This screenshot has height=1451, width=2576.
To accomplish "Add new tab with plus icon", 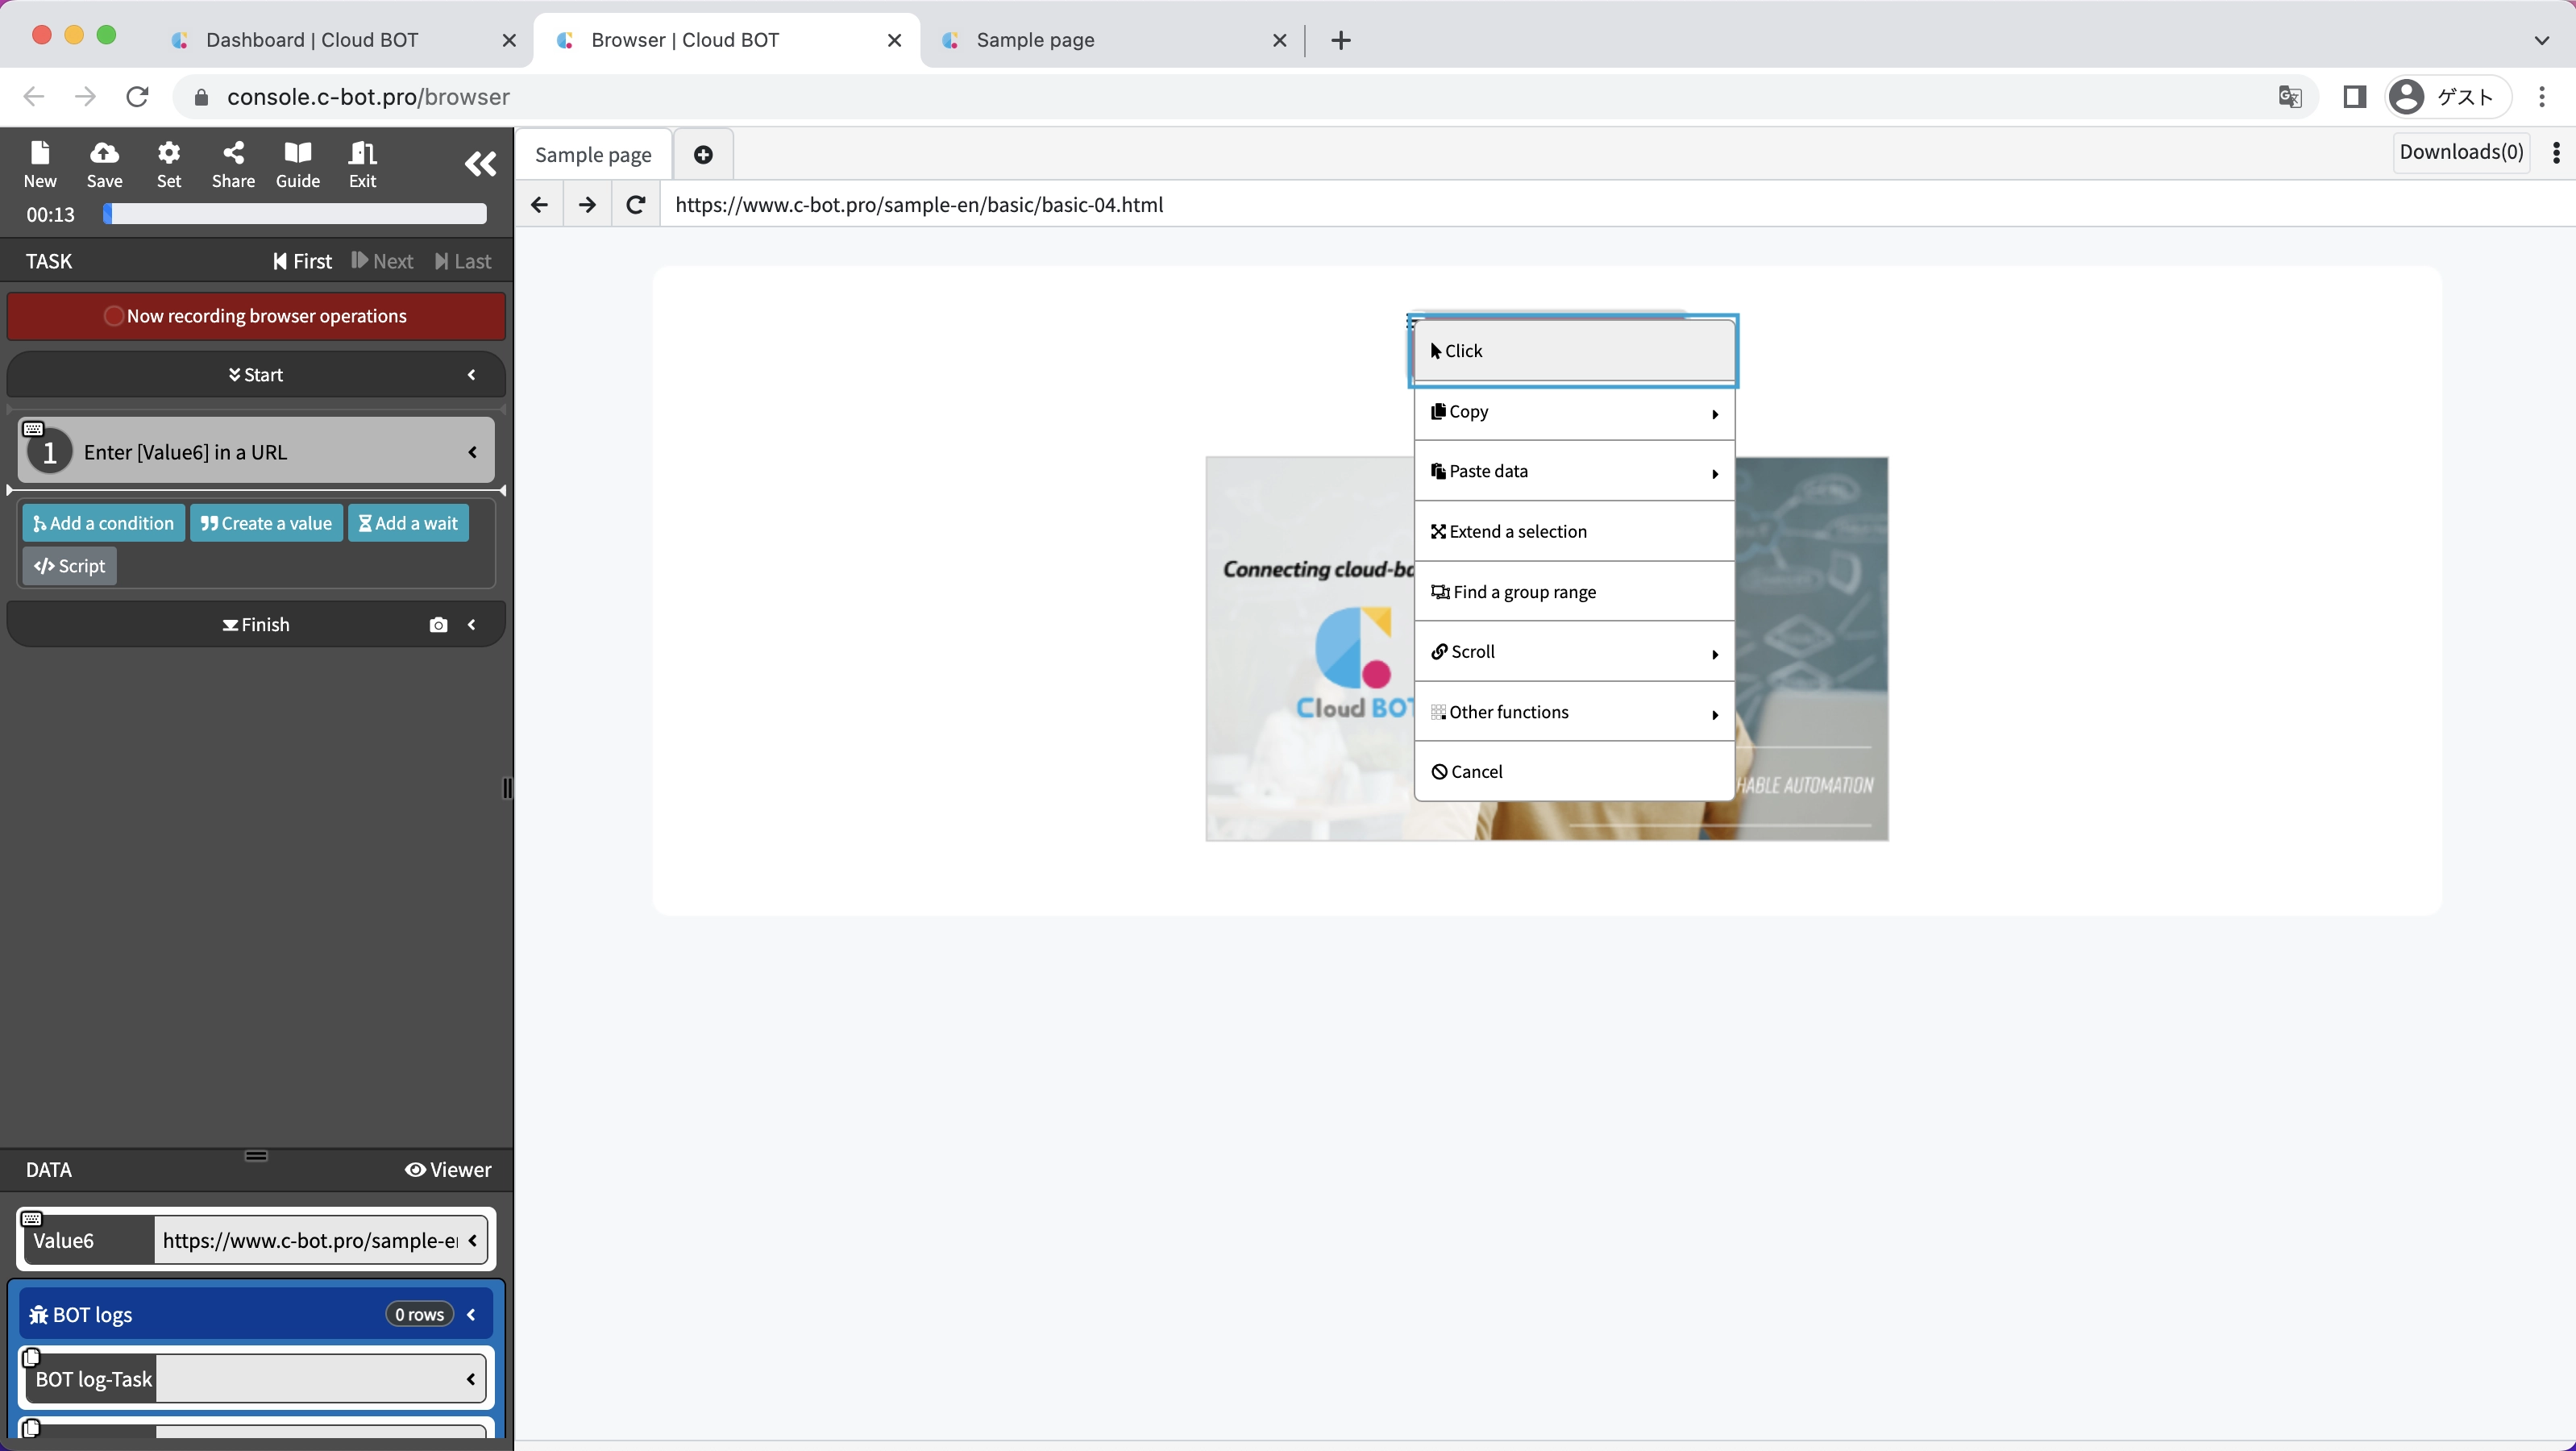I will [x=703, y=155].
